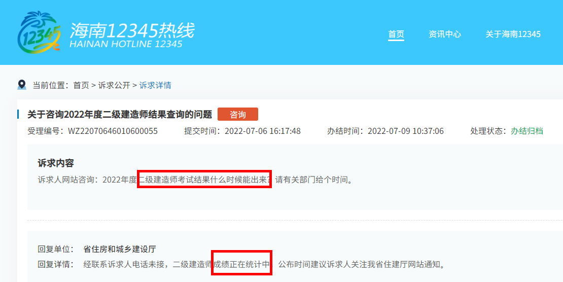563x282 pixels.
Task: Go to 首页 in the breadcrumb trail
Action: pos(81,85)
